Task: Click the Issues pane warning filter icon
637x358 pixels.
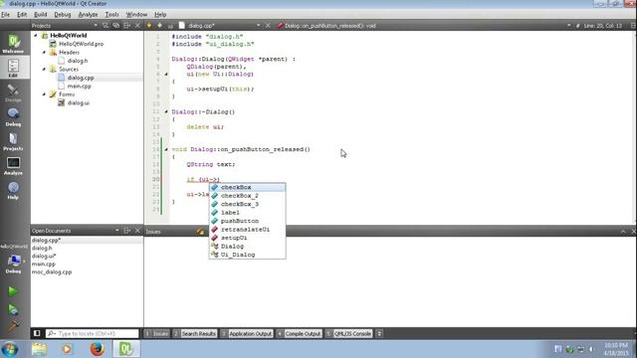Action: (x=200, y=232)
